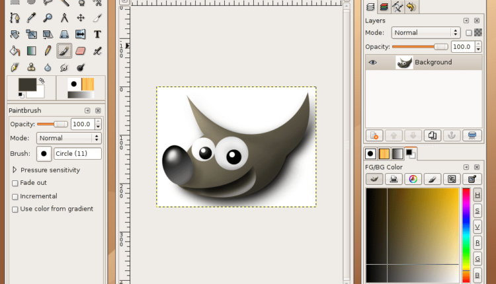This screenshot has width=496, height=284.
Task: Select the Airbrush tool
Action: 97,51
